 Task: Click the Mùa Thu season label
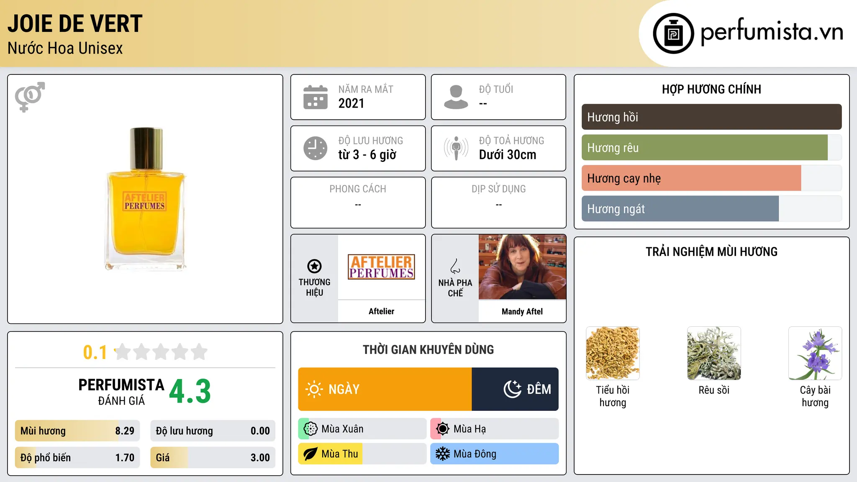pyautogui.click(x=340, y=454)
